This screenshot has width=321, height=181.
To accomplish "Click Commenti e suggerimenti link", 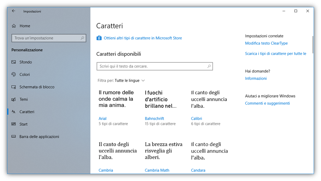I will pyautogui.click(x=267, y=103).
